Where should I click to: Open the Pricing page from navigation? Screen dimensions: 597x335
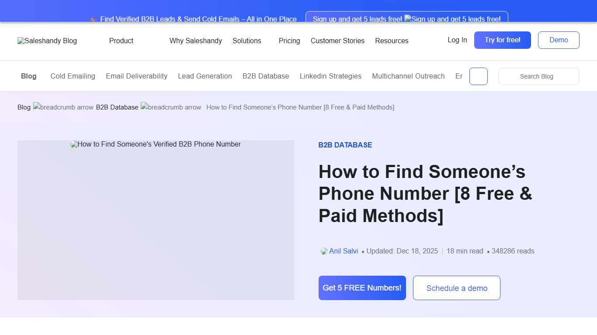pos(289,41)
